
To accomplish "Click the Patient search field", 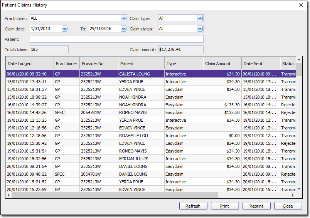I will 116,39.
